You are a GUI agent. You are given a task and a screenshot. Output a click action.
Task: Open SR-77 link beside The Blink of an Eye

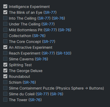coord(50,12)
